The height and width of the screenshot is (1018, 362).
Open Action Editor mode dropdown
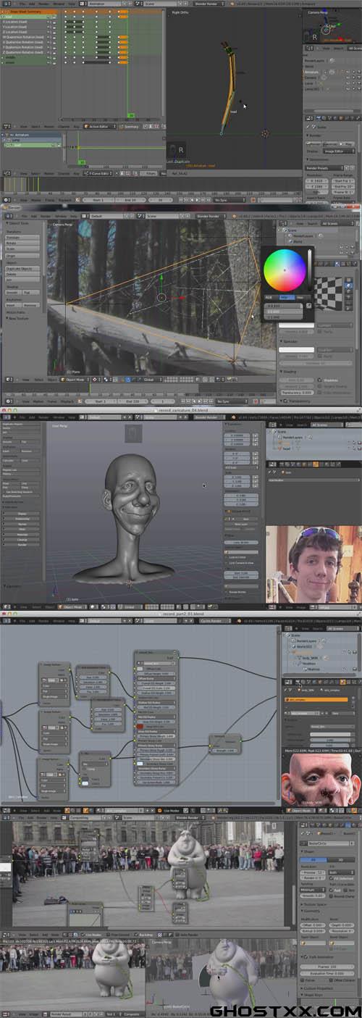[98, 126]
